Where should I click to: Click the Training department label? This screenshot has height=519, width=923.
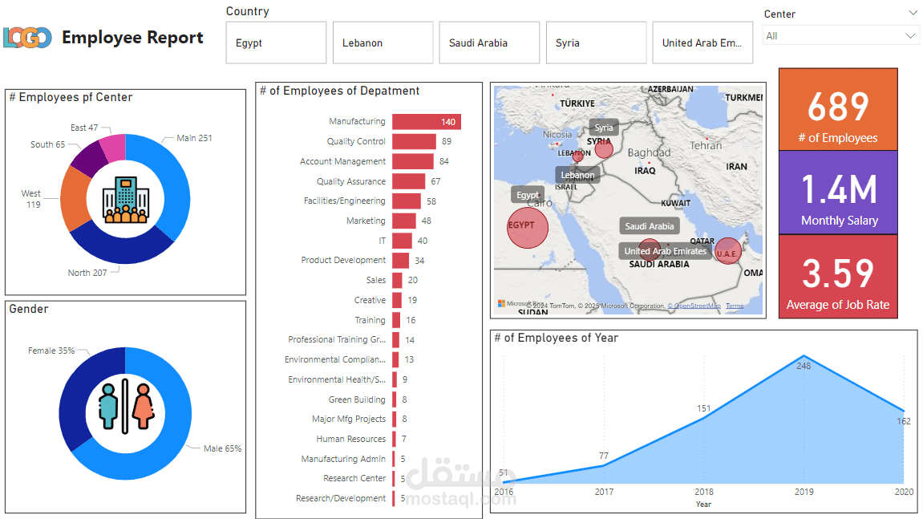pos(370,321)
